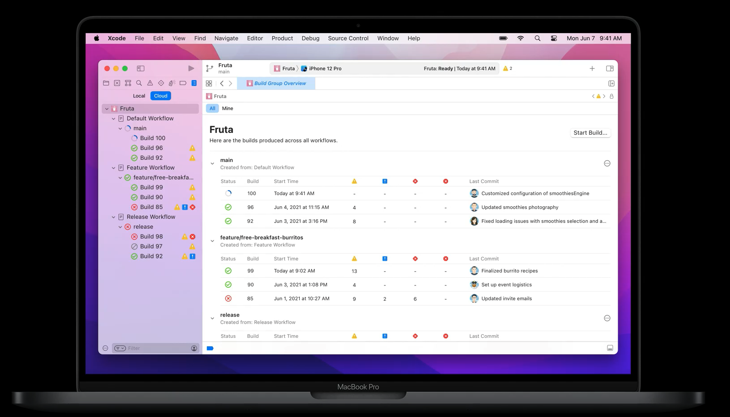Select the Build Group Overview tab
The image size is (730, 417).
tap(276, 83)
